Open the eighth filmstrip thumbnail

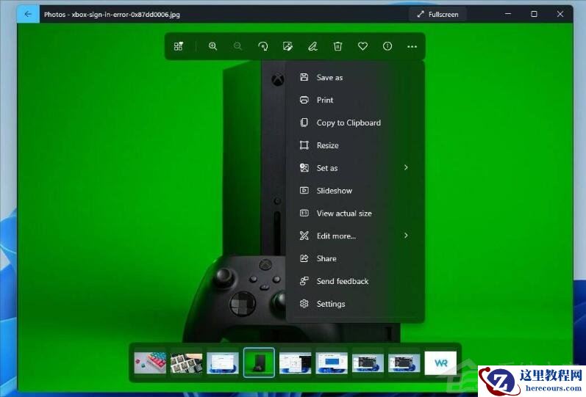404,363
